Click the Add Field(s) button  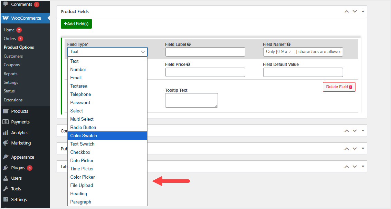coord(76,24)
